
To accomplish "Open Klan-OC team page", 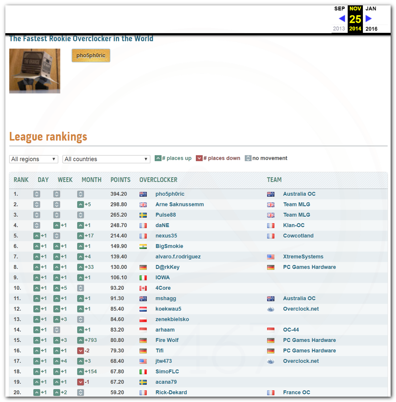I will pos(294,225).
